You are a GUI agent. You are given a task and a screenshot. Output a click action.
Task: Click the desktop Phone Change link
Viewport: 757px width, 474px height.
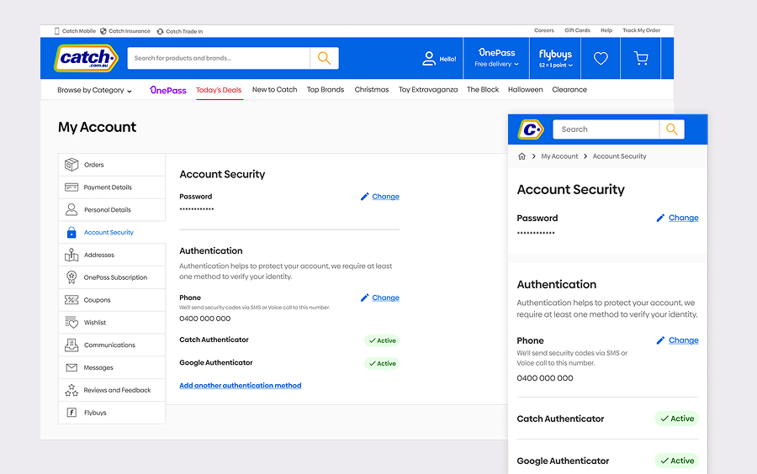[386, 298]
